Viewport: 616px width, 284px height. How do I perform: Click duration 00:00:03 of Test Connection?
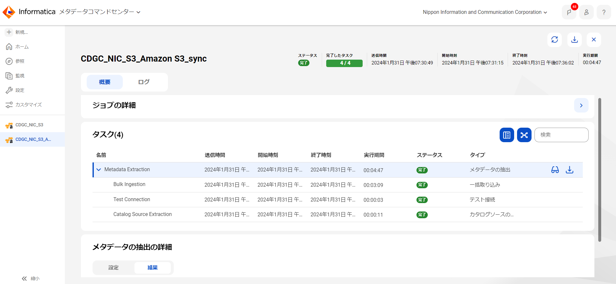pyautogui.click(x=373, y=200)
